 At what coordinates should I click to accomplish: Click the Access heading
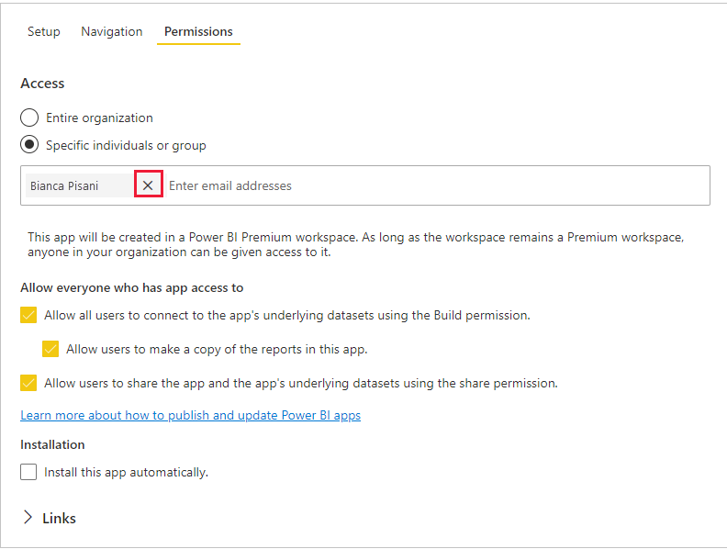click(42, 84)
